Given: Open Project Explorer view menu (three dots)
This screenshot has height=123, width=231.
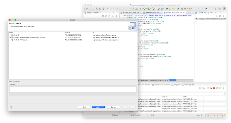Looking at the screenshot, I should click(x=117, y=16).
